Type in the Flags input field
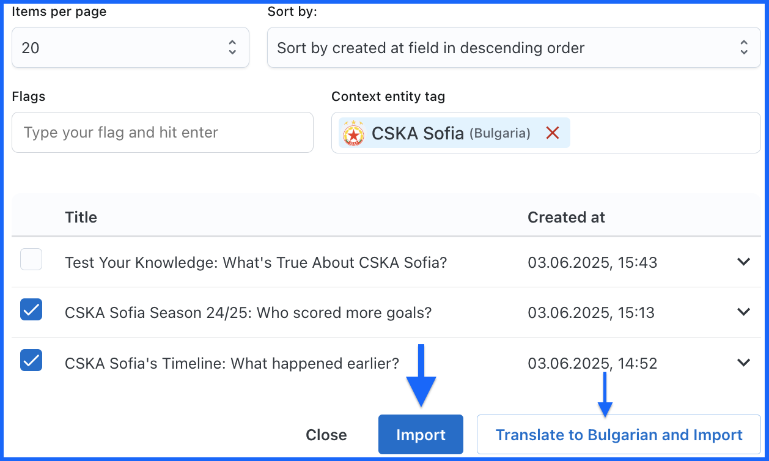The height and width of the screenshot is (461, 769). [162, 132]
